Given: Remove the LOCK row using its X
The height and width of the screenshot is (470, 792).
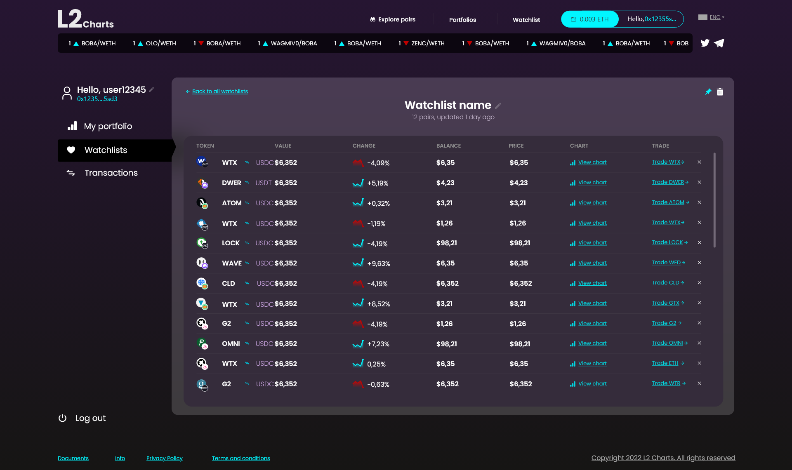Looking at the screenshot, I should pos(699,242).
